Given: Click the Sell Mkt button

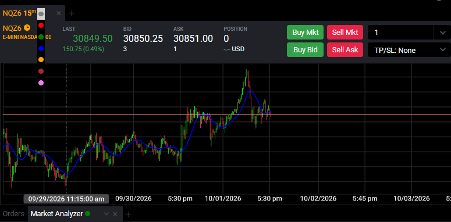Looking at the screenshot, I should click(x=345, y=32).
